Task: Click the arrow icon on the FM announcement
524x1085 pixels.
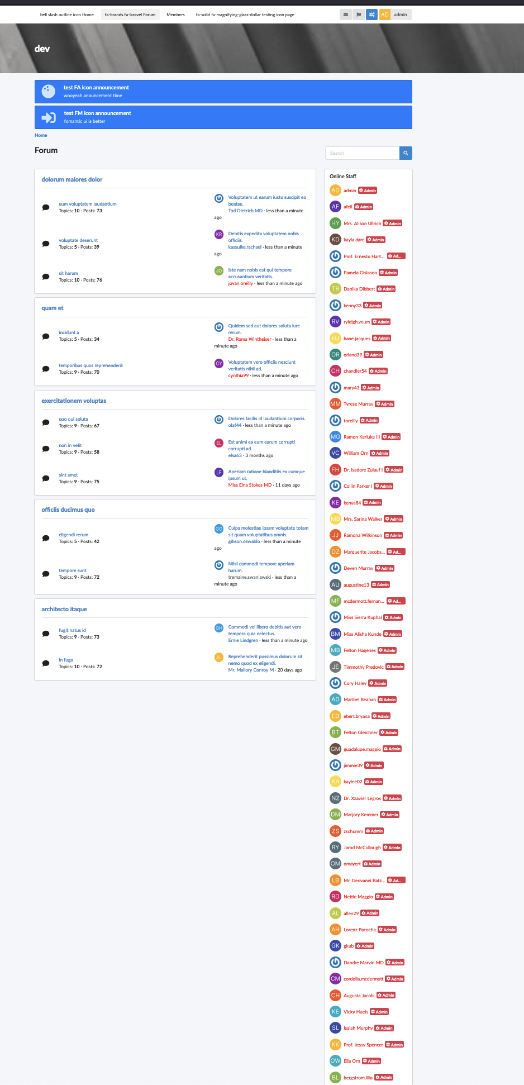Action: click(x=47, y=117)
